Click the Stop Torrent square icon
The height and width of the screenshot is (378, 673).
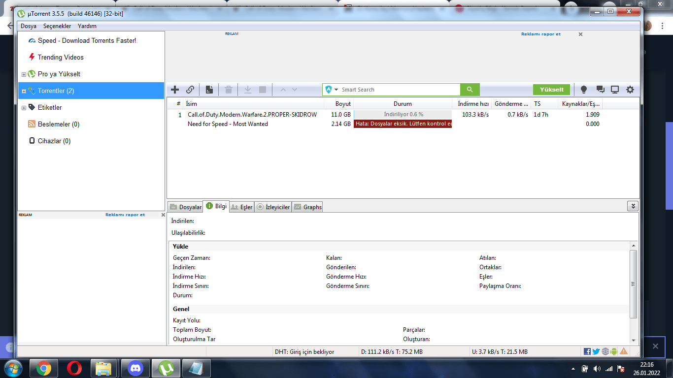click(x=263, y=90)
